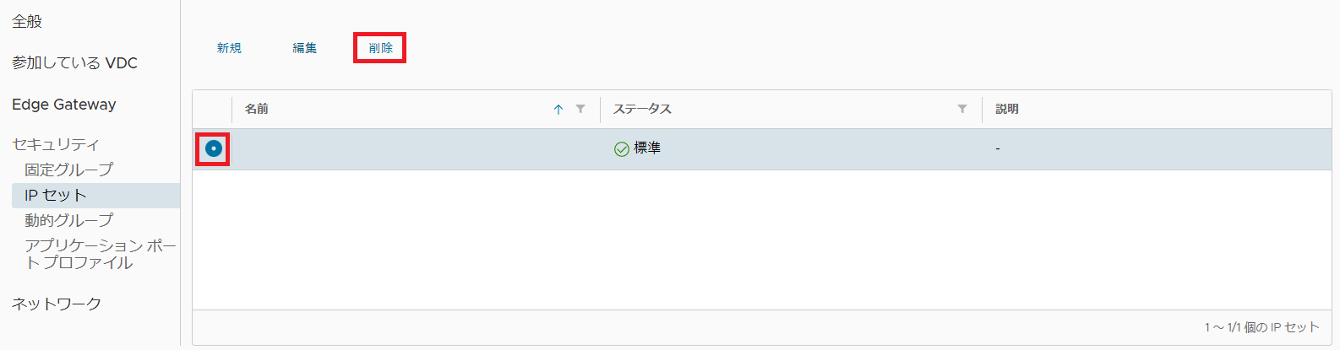The width and height of the screenshot is (1340, 350).
Task: Click the 編集 button
Action: tap(305, 48)
